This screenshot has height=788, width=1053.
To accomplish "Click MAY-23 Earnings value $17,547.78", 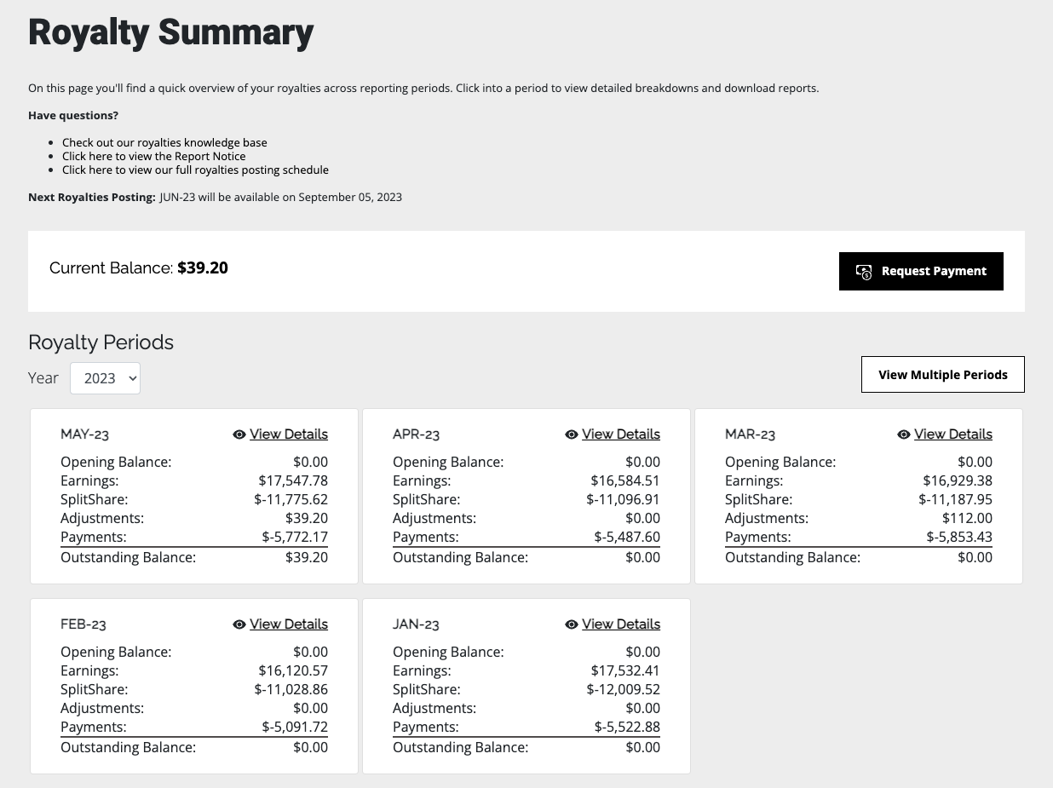I will click(x=293, y=481).
